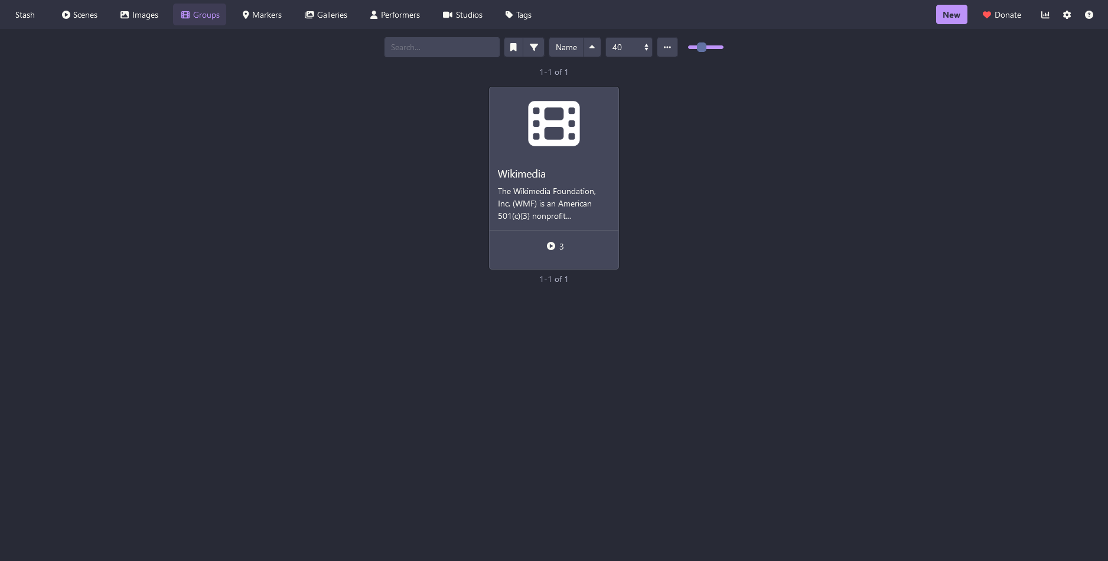
Task: Open settings gear icon
Action: click(1067, 15)
